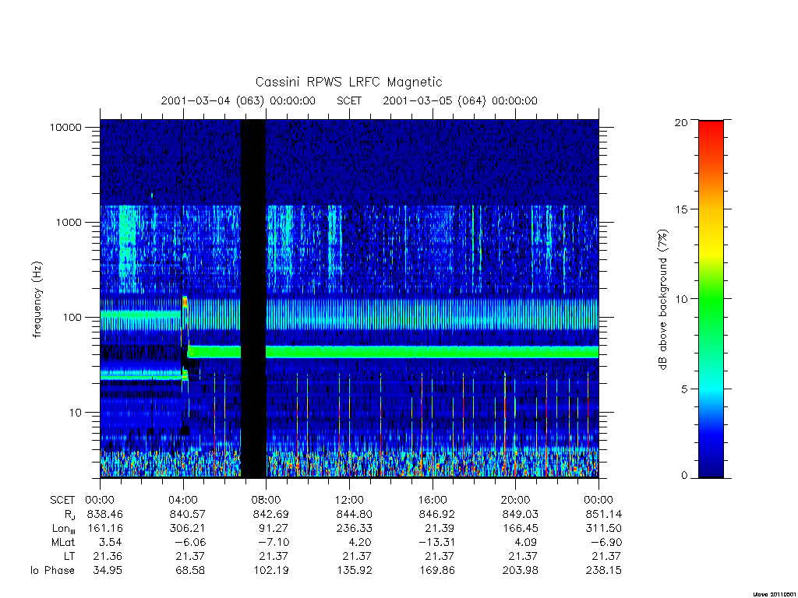Click the end date "2001-03-05 (064) 00:00:00"
This screenshot has height=598, width=798.
460,100
